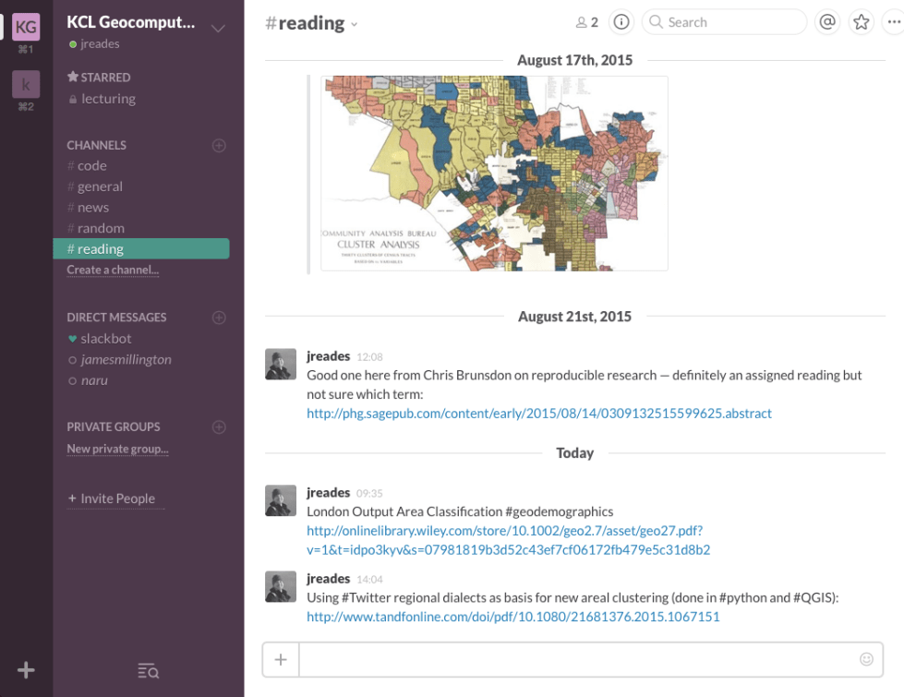Start new direct message plus icon
This screenshot has width=904, height=697.
tap(219, 318)
